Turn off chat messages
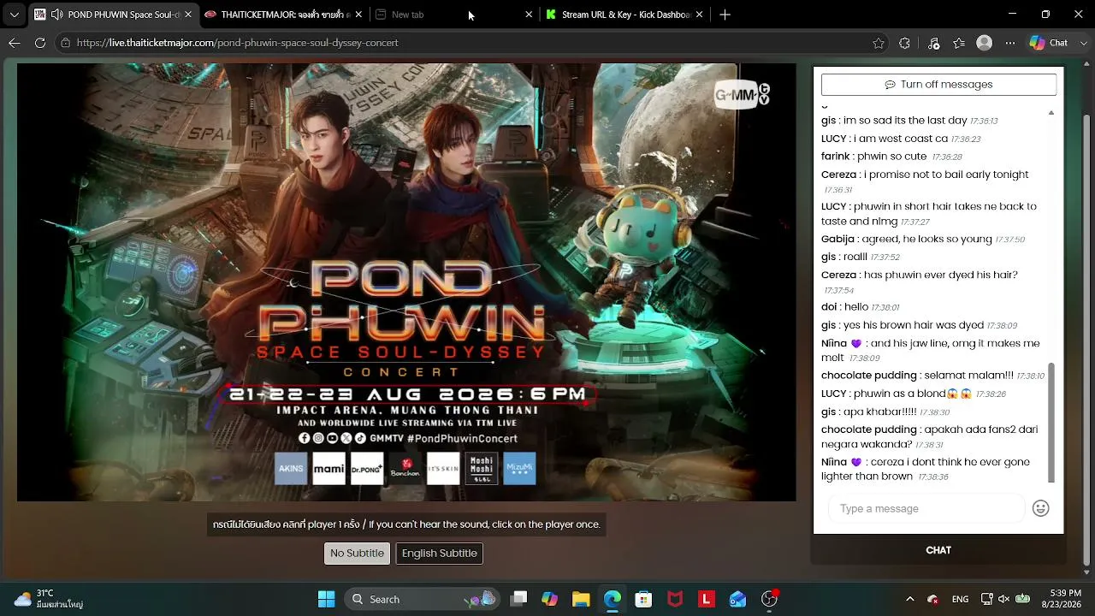The width and height of the screenshot is (1095, 616). [938, 85]
